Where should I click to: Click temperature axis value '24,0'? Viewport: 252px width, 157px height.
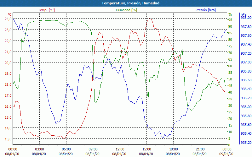[x=8, y=19]
